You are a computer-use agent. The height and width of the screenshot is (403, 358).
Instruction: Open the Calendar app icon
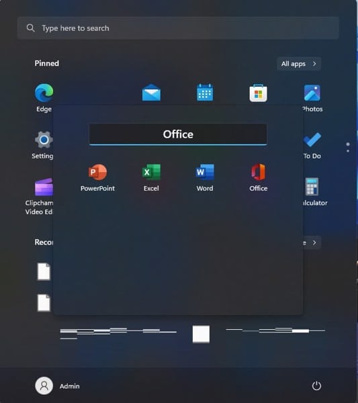[x=205, y=93]
